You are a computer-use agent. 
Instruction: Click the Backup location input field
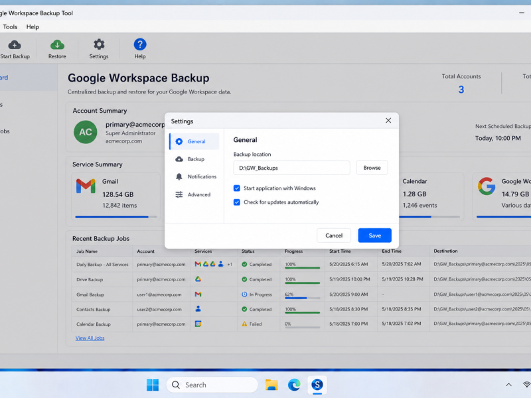291,168
